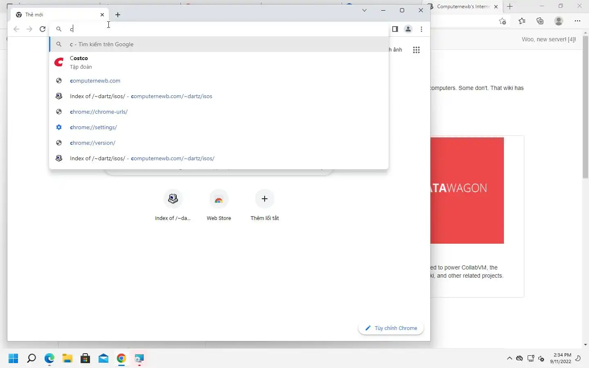Select chrome://settings/ suggestion
589x368 pixels.
tap(219, 127)
